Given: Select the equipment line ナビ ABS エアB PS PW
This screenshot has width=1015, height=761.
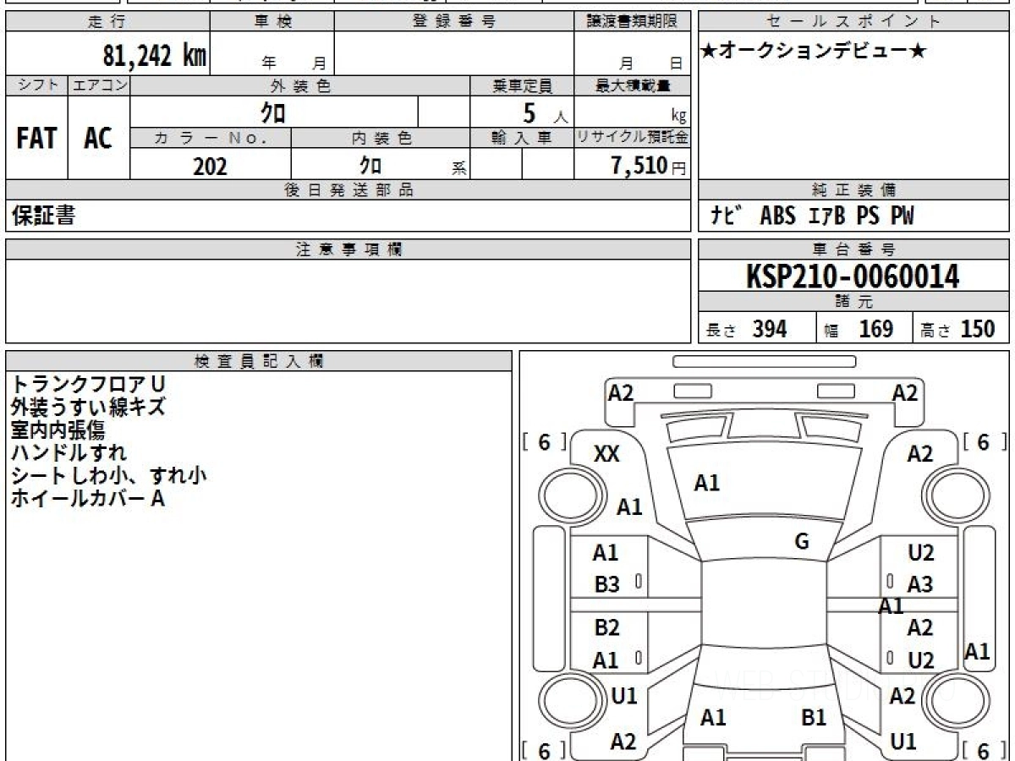Looking at the screenshot, I should coord(813,216).
